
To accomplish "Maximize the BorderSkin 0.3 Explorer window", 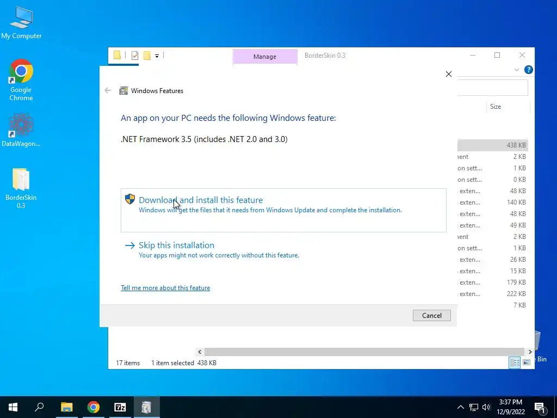I will click(x=497, y=55).
